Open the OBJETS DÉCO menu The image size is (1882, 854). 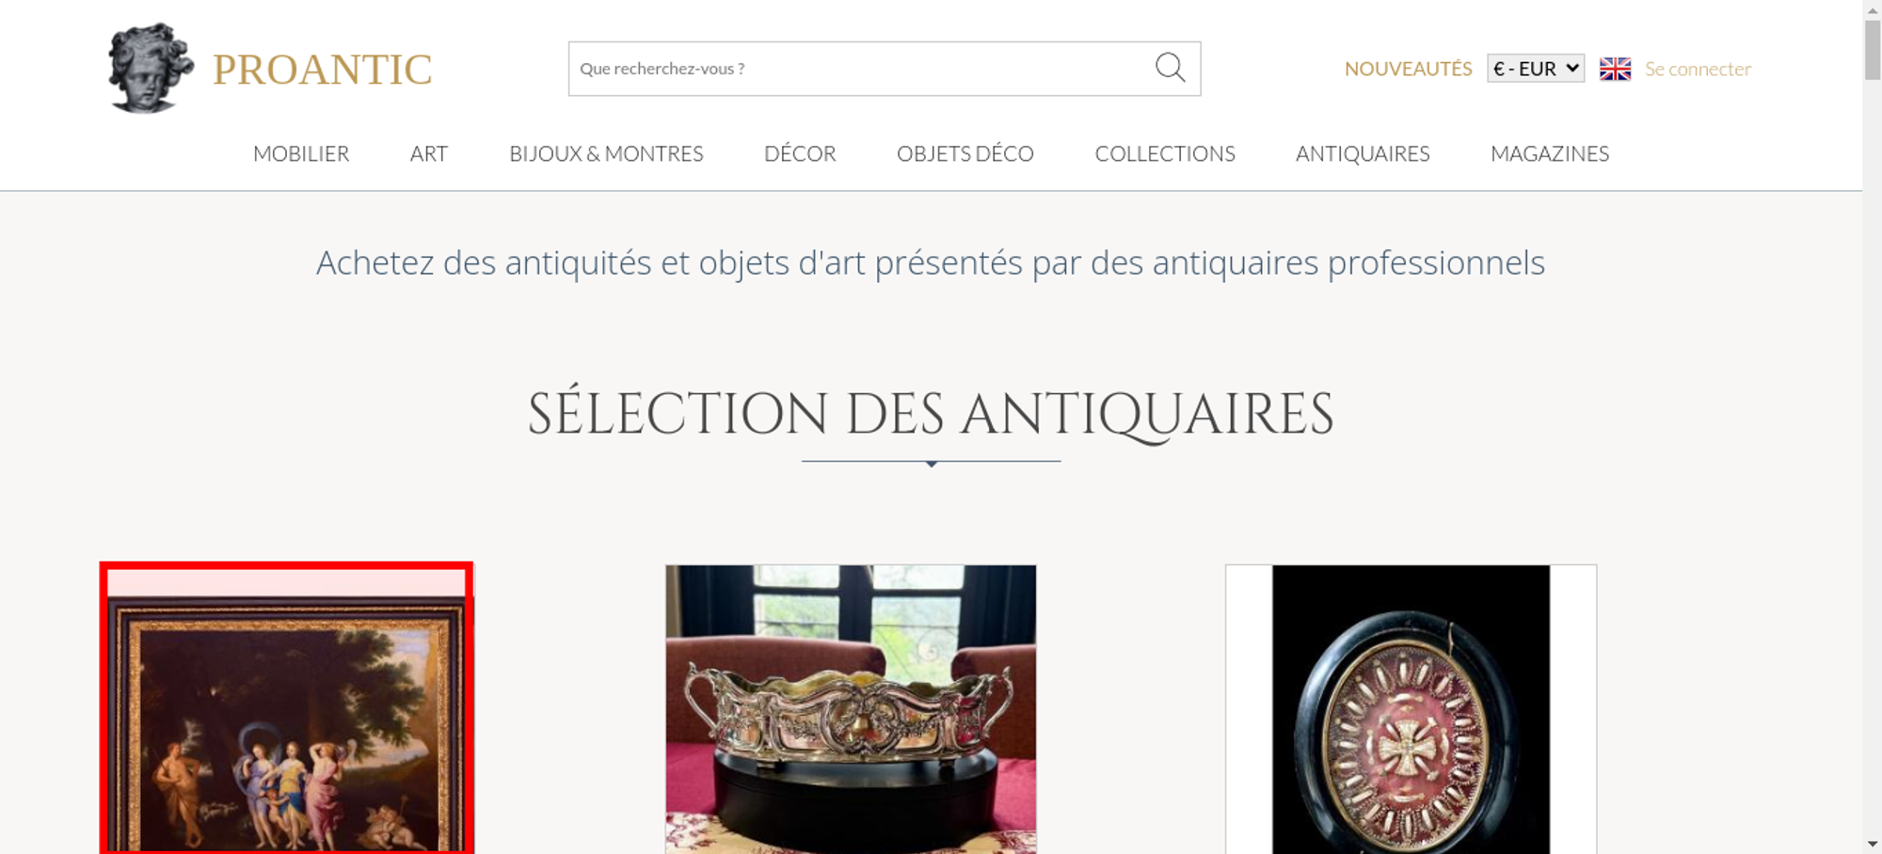pyautogui.click(x=965, y=153)
